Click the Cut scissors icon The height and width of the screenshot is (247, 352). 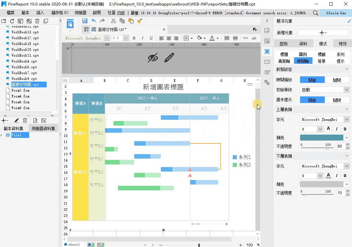[x=113, y=21]
